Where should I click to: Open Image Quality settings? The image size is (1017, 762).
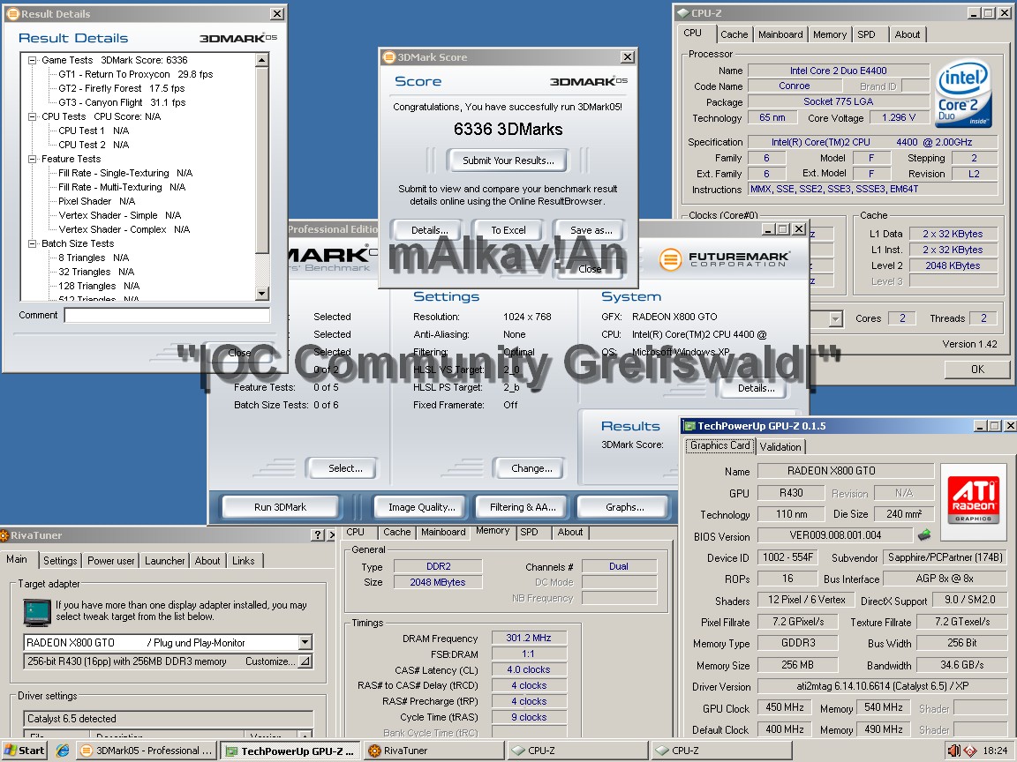click(x=421, y=507)
